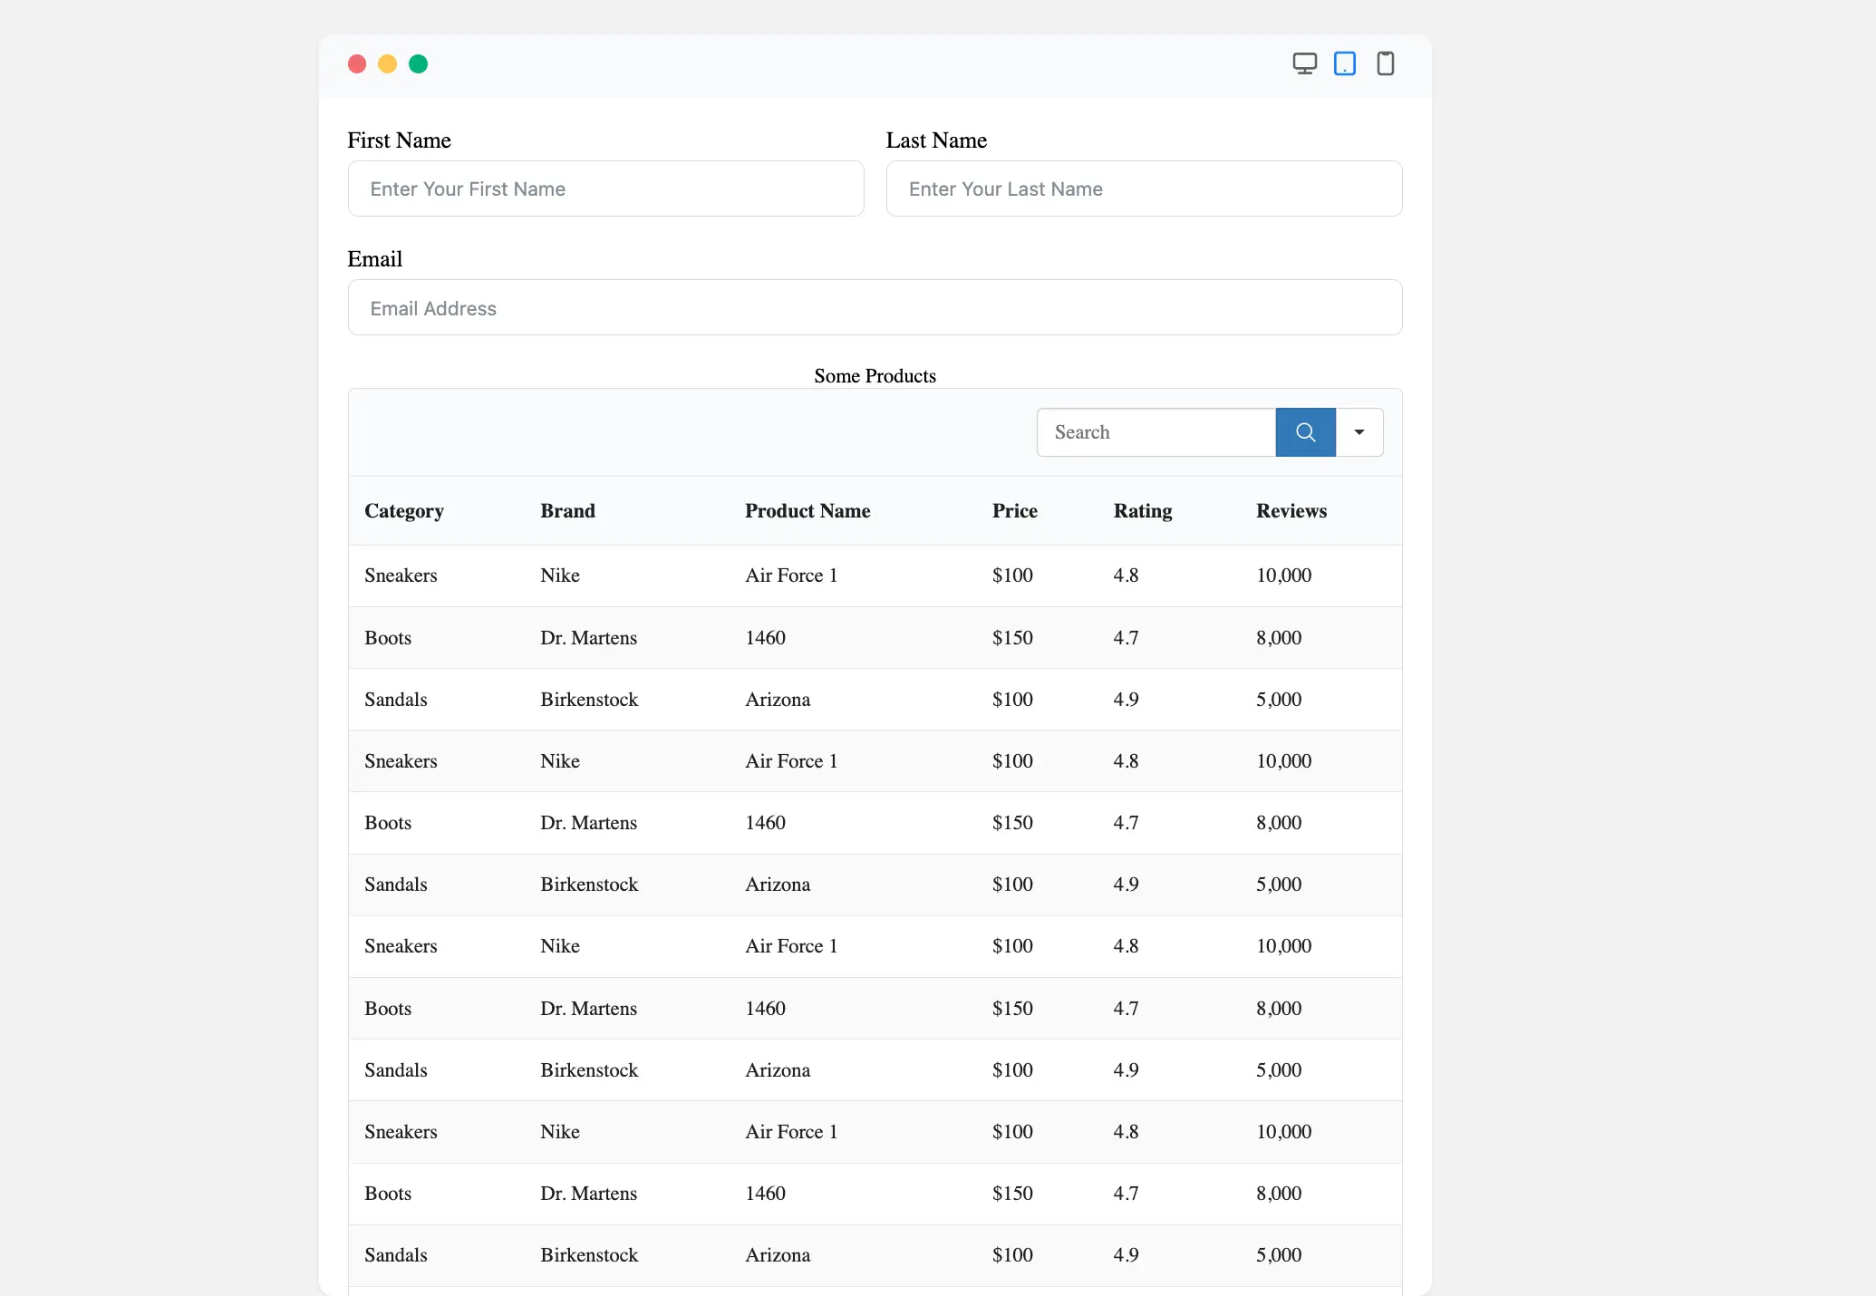Focus the Last Name input field
Image resolution: width=1876 pixels, height=1296 pixels.
[x=1144, y=189]
